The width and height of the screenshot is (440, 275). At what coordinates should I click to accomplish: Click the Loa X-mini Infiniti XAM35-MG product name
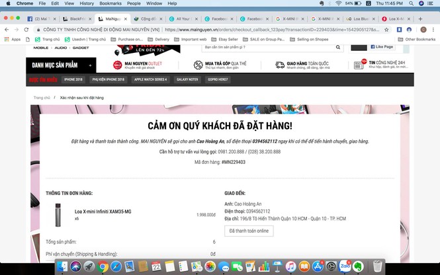coord(103,212)
